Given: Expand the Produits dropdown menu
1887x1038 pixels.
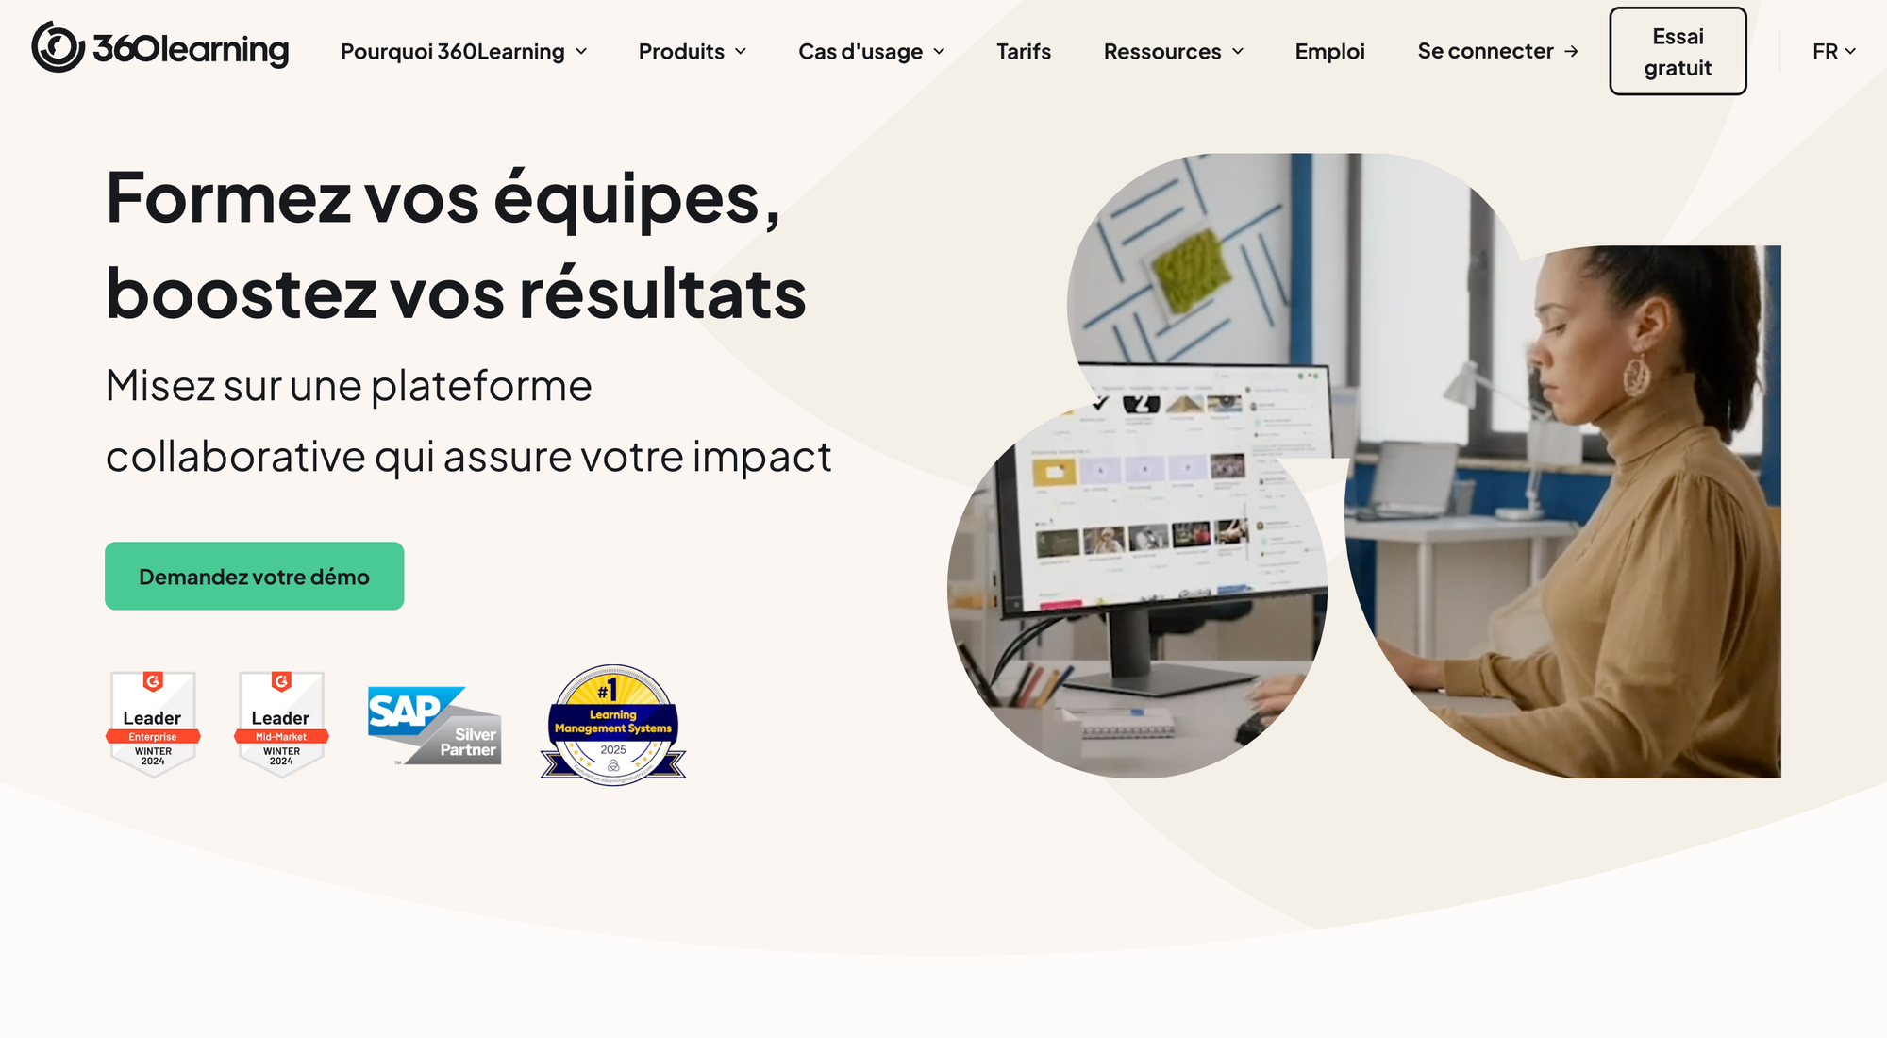Looking at the screenshot, I should pos(693,50).
